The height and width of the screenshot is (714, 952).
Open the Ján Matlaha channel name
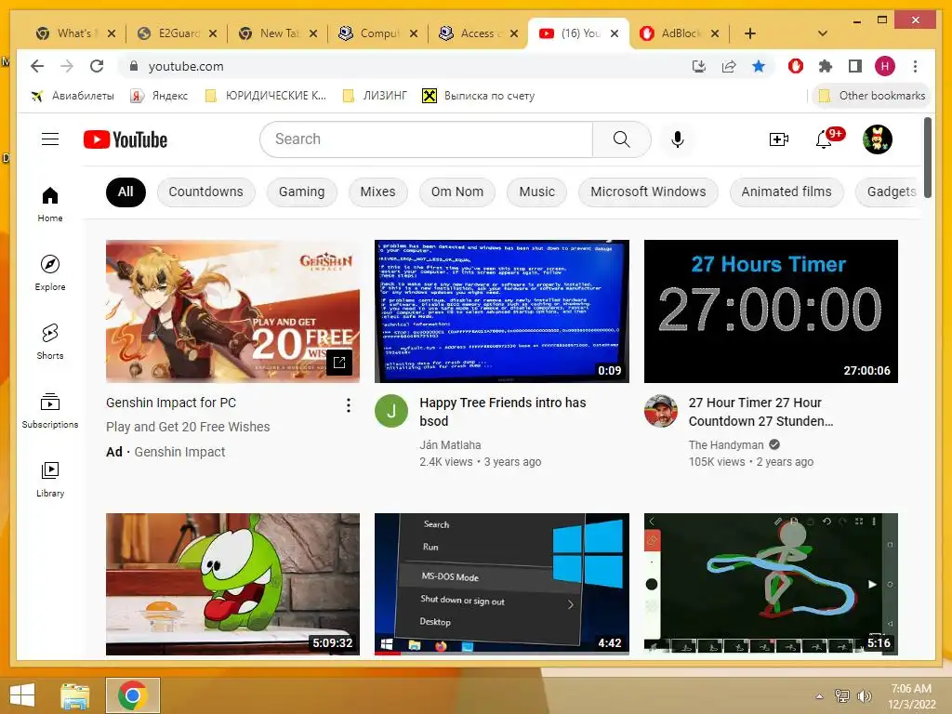coord(450,445)
